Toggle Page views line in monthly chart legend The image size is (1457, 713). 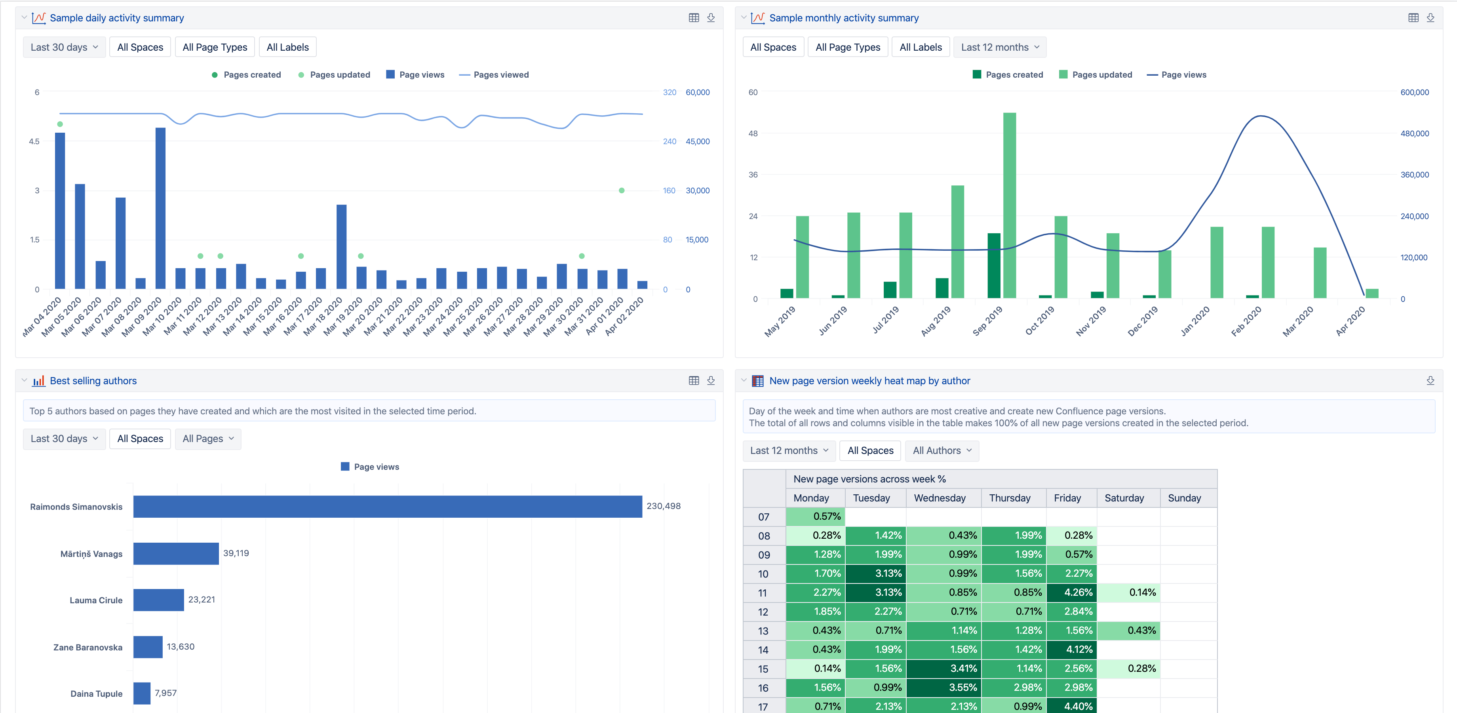coord(1176,75)
